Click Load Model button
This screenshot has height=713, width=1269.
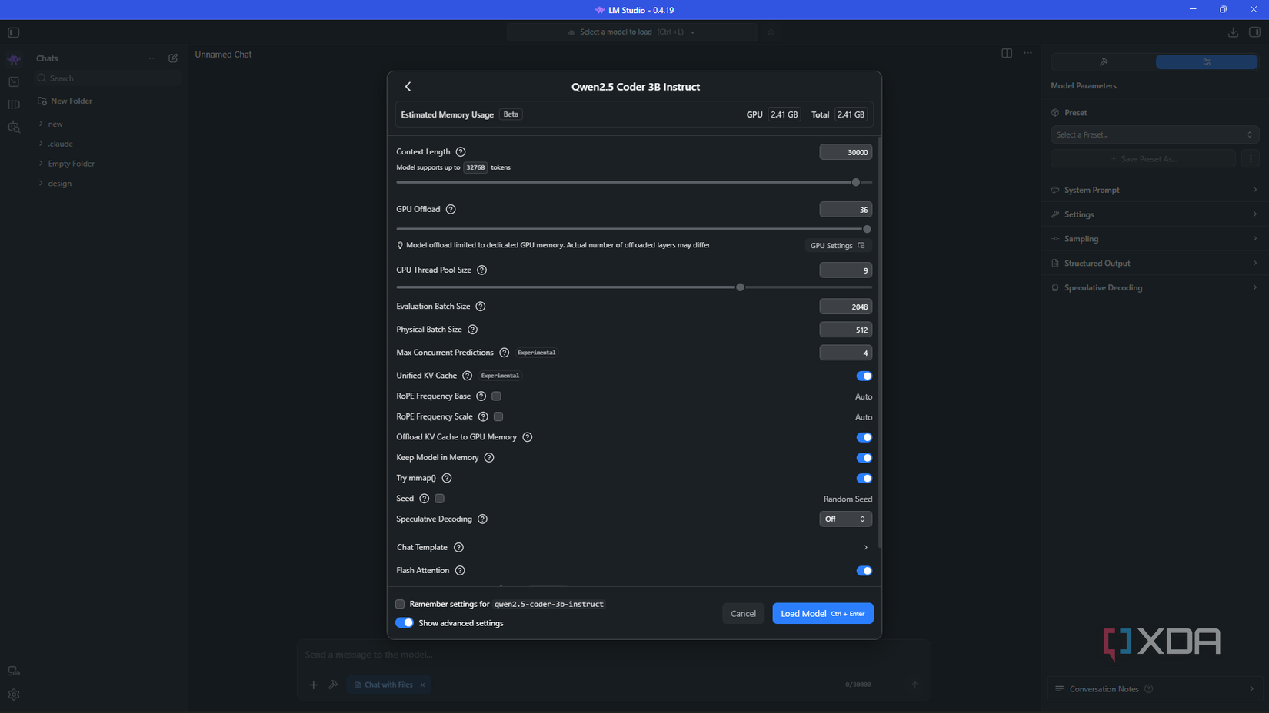point(823,614)
